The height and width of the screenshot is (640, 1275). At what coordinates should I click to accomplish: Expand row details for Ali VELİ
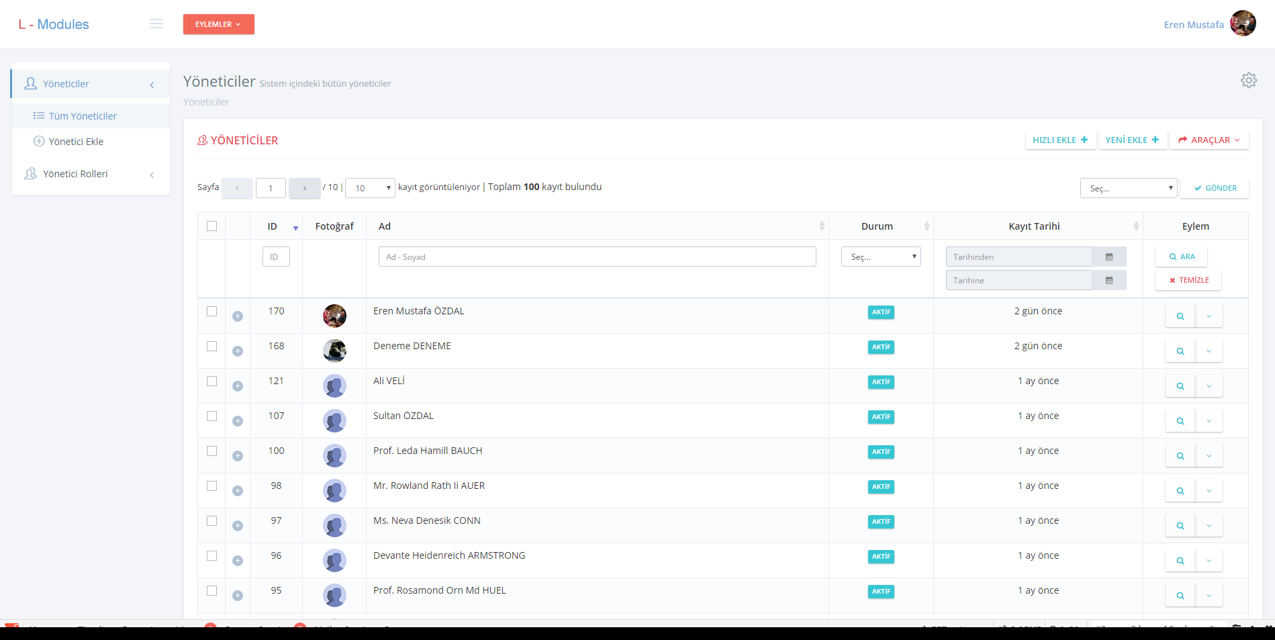click(x=238, y=386)
